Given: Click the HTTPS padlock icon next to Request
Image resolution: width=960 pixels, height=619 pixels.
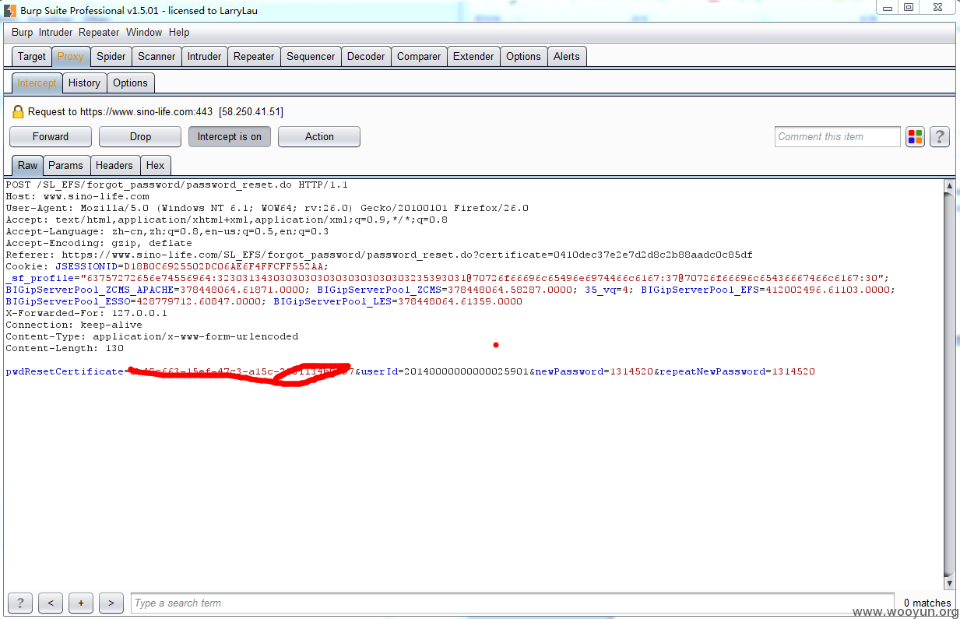Looking at the screenshot, I should [18, 111].
